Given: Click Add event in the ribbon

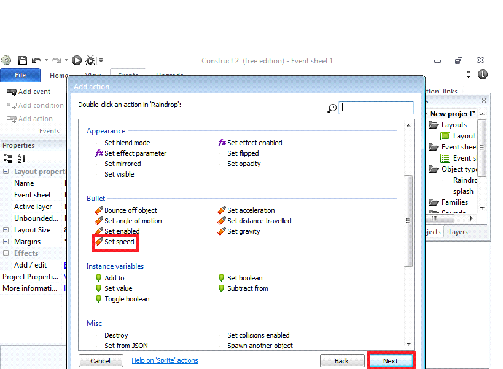Looking at the screenshot, I should click(28, 92).
